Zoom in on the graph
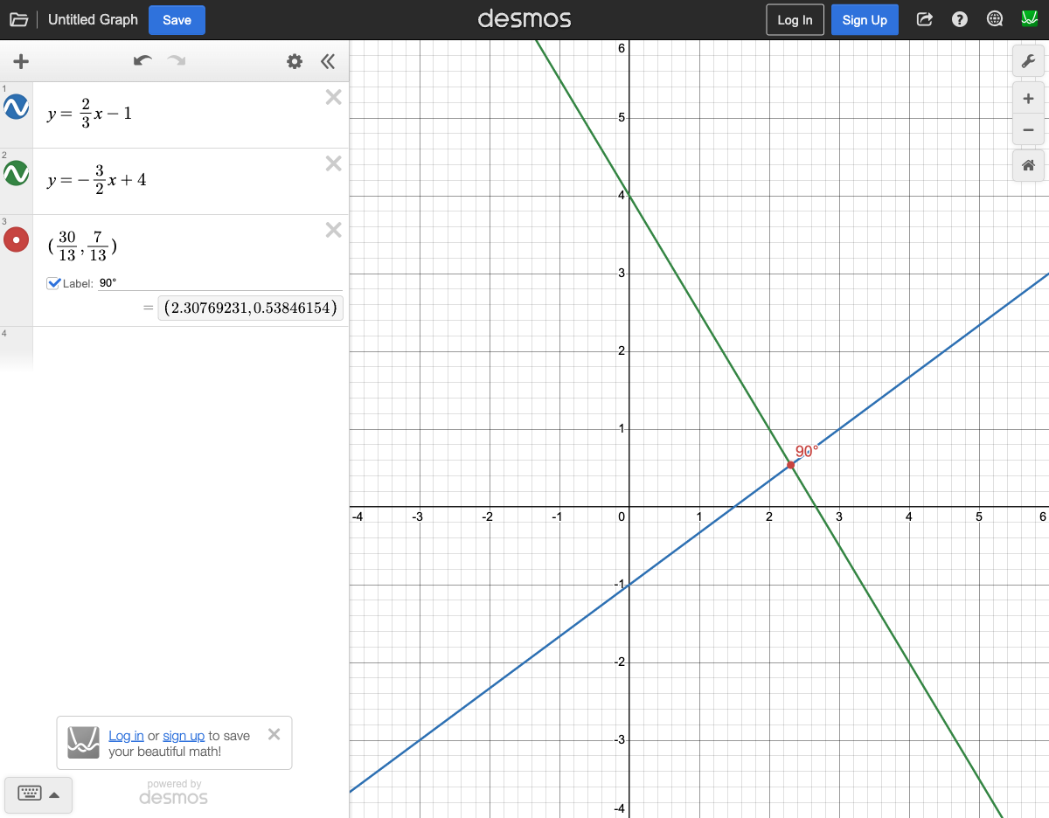Image resolution: width=1049 pixels, height=818 pixels. [1029, 99]
